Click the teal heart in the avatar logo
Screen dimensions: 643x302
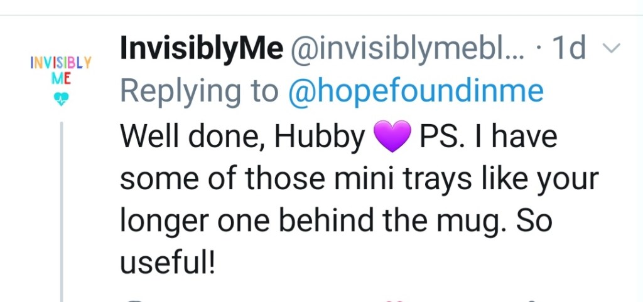[62, 99]
